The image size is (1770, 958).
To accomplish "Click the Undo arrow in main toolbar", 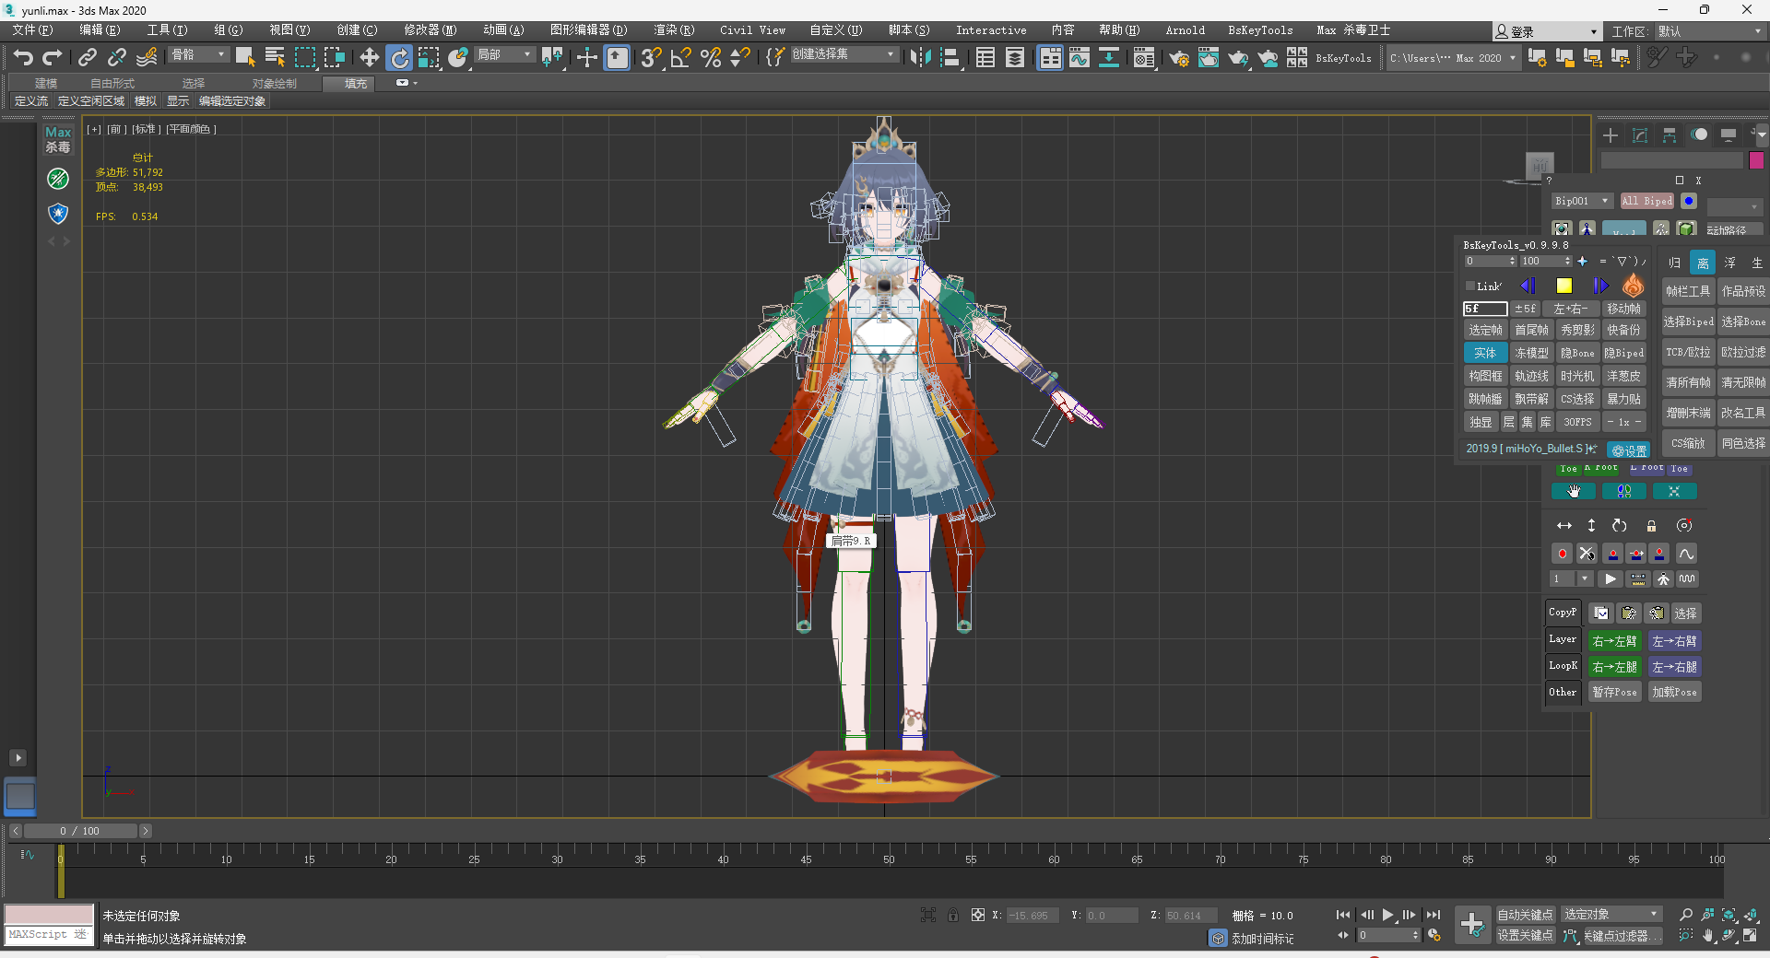I will tap(22, 58).
